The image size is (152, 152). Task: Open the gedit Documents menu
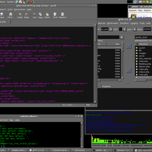20,9
